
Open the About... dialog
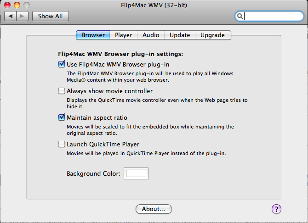point(154,209)
